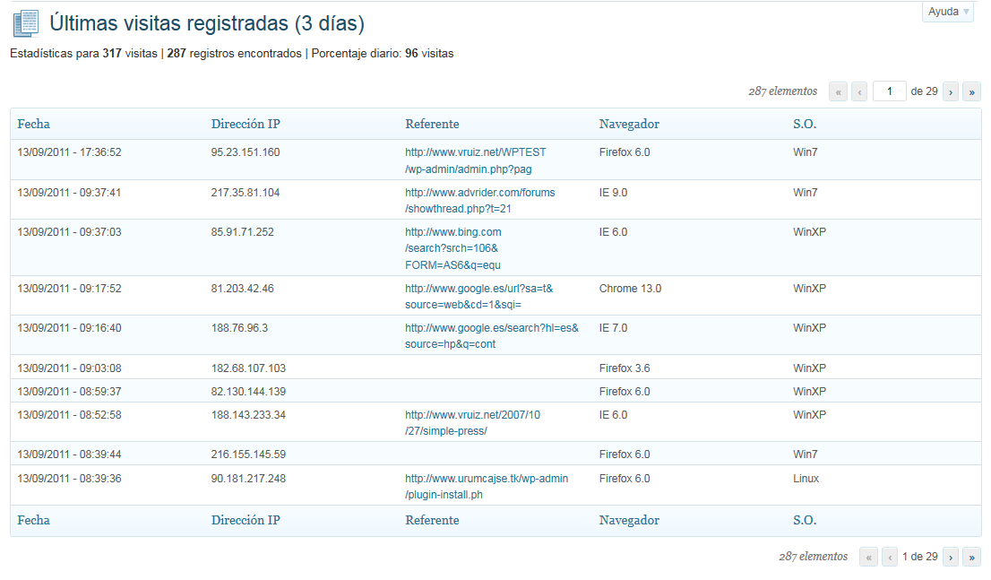Click Referente in the table footer

(x=432, y=520)
